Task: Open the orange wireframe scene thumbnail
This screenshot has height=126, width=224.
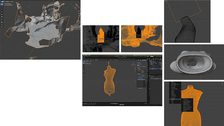Action: pos(141,39)
